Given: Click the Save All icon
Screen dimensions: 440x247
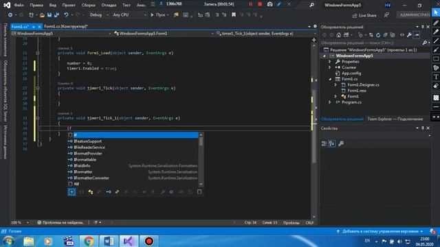Looking at the screenshot, I should click(56, 15).
